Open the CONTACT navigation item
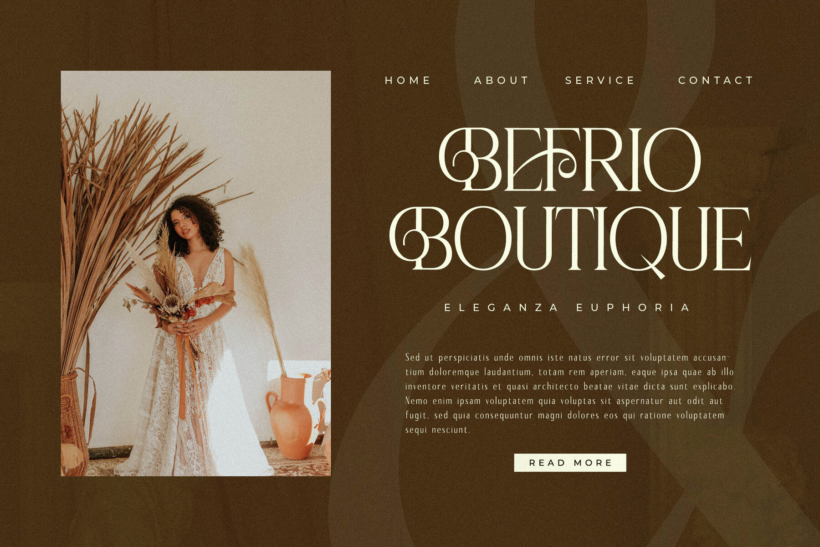This screenshot has width=820, height=547. [716, 80]
